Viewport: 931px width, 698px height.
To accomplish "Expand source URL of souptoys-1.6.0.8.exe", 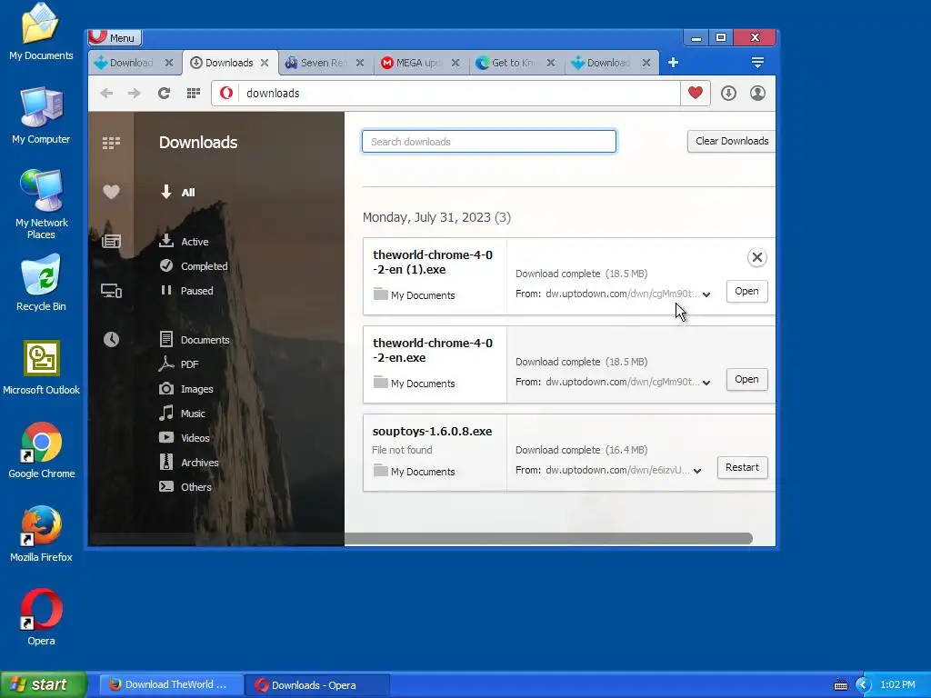I will tap(697, 471).
